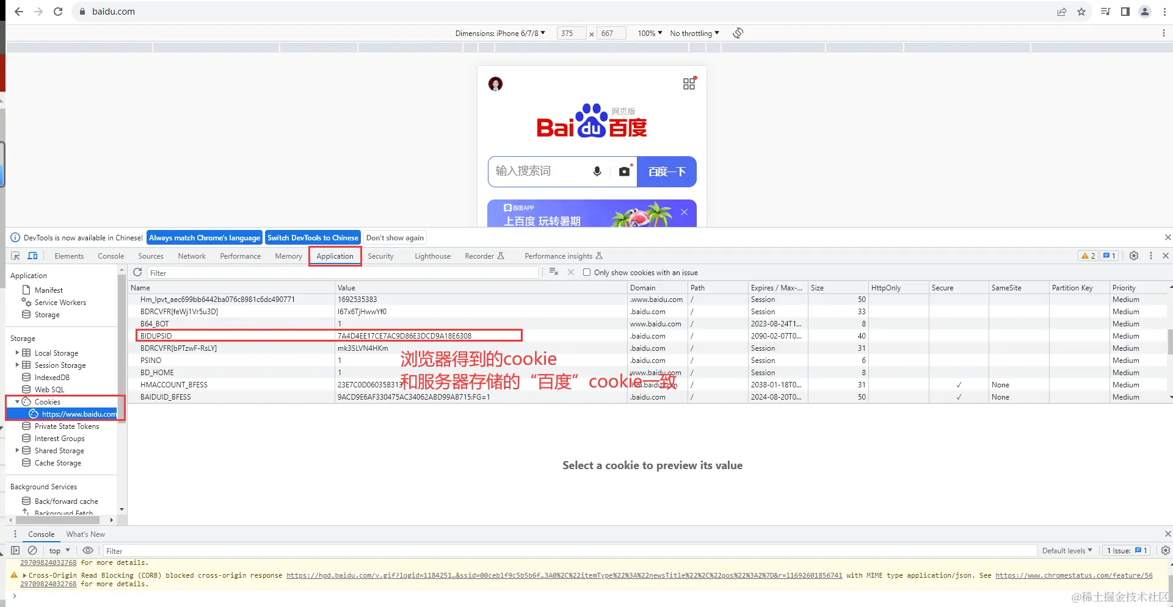Dismiss the Baidu APP banner
1173x607 pixels.
coord(684,212)
